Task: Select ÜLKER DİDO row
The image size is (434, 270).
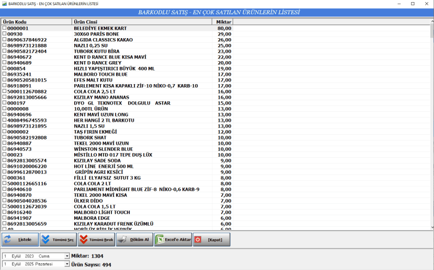Action: coord(117,201)
